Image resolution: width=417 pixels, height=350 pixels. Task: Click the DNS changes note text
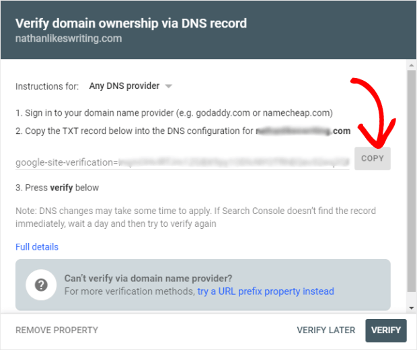click(196, 217)
